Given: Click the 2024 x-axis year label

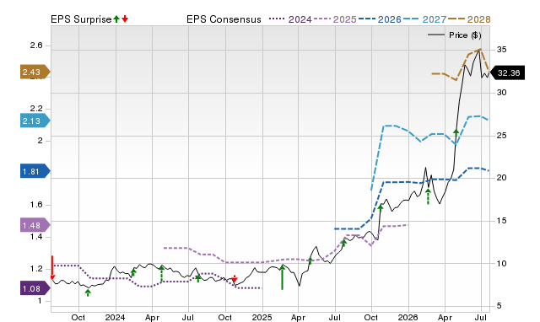Looking at the screenshot, I should click(116, 317).
